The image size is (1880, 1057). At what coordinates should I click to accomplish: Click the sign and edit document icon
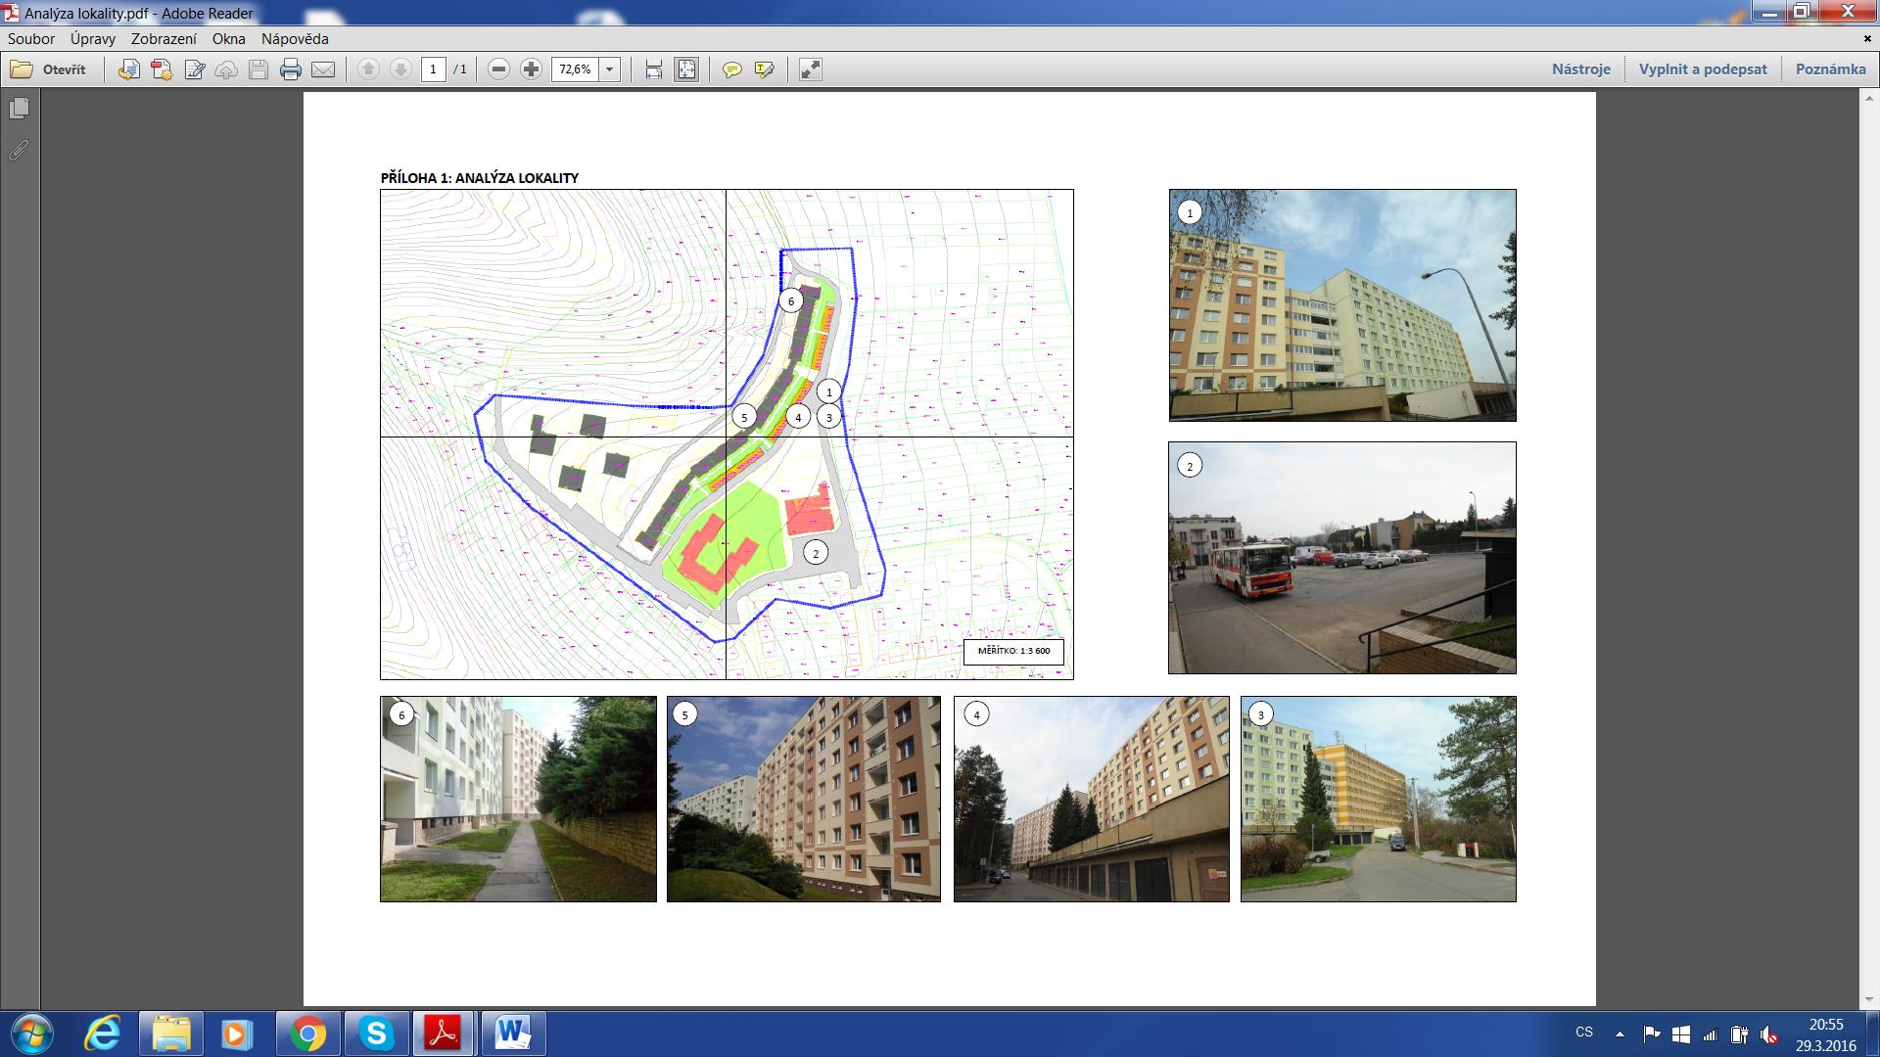pyautogui.click(x=194, y=69)
